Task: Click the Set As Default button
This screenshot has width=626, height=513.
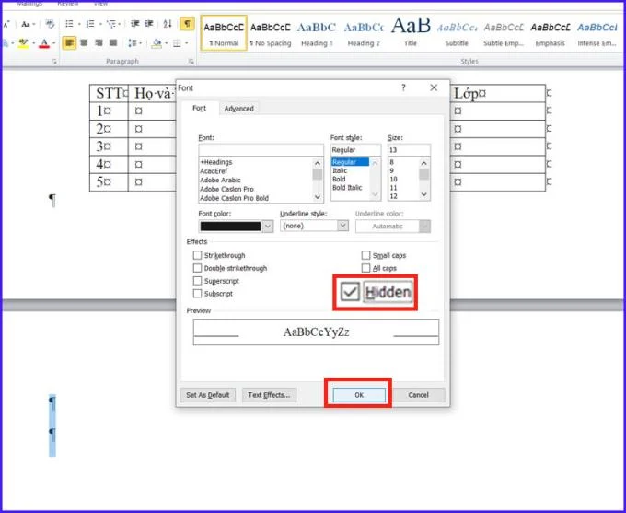Action: click(208, 395)
